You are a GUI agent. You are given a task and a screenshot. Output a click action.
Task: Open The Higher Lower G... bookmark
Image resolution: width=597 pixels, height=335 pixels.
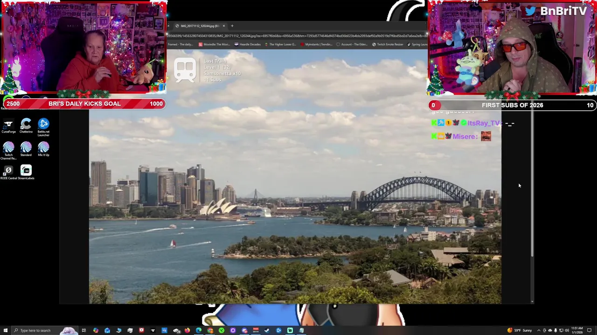click(x=280, y=45)
